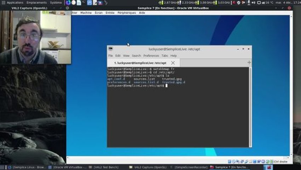Click the workspace switcher in bottom panel
301x170 pixels.
click(x=268, y=167)
